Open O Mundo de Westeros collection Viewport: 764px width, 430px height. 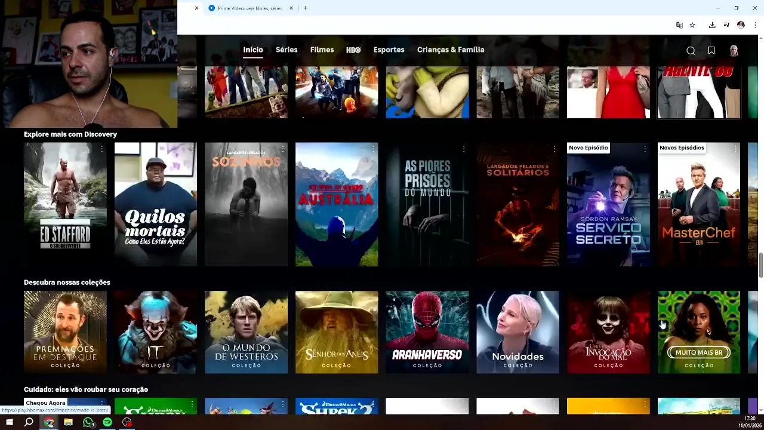[x=246, y=332]
